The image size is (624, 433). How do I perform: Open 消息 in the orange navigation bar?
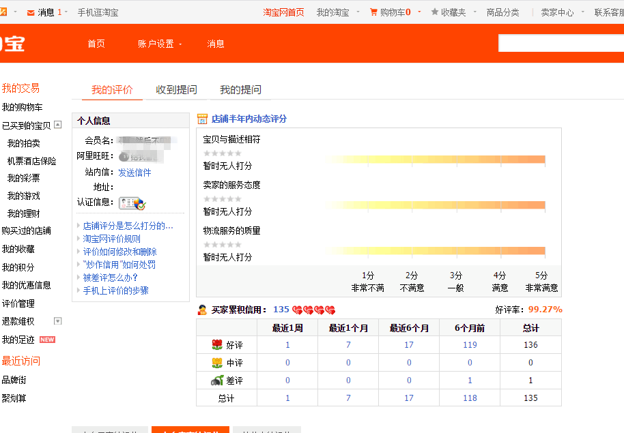(x=216, y=44)
